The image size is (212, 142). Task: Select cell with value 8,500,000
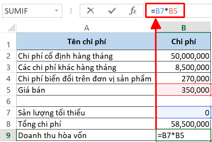tap(183, 67)
